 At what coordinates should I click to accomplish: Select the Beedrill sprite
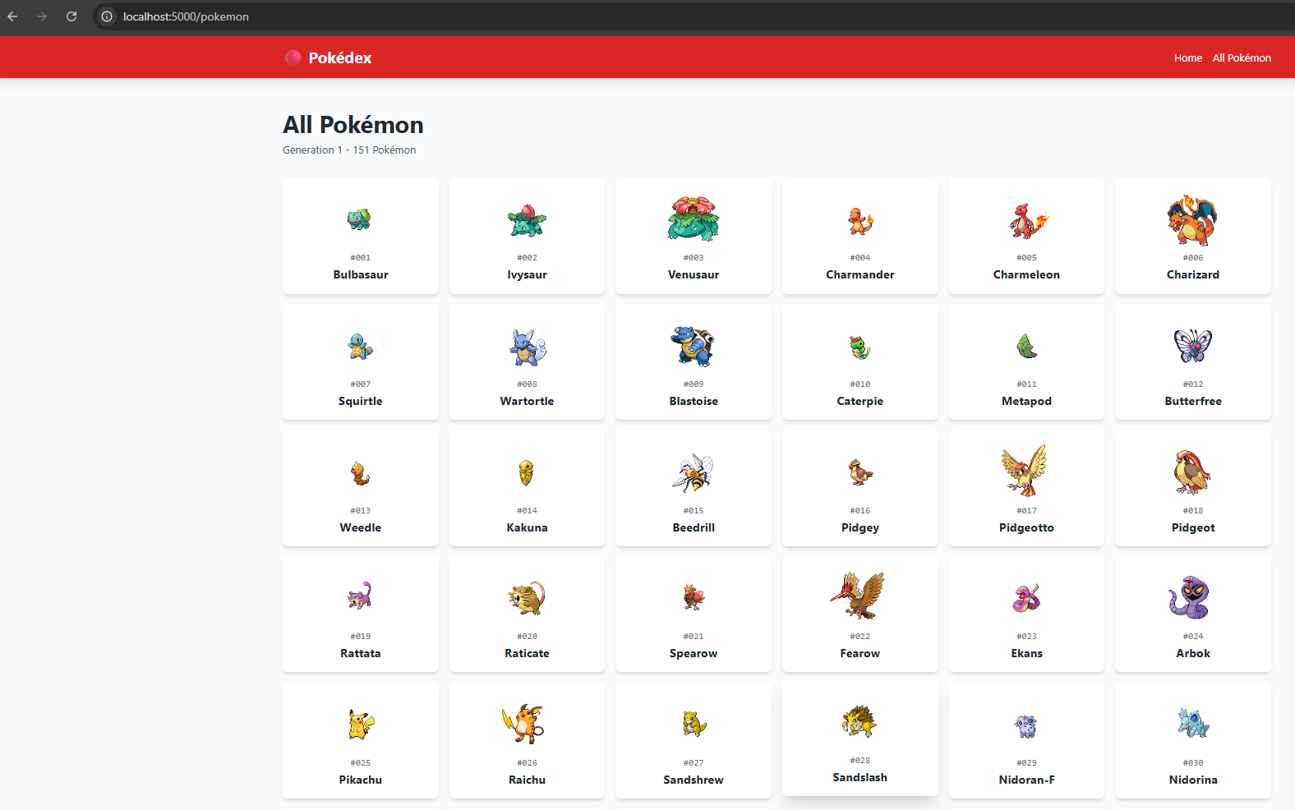(694, 472)
